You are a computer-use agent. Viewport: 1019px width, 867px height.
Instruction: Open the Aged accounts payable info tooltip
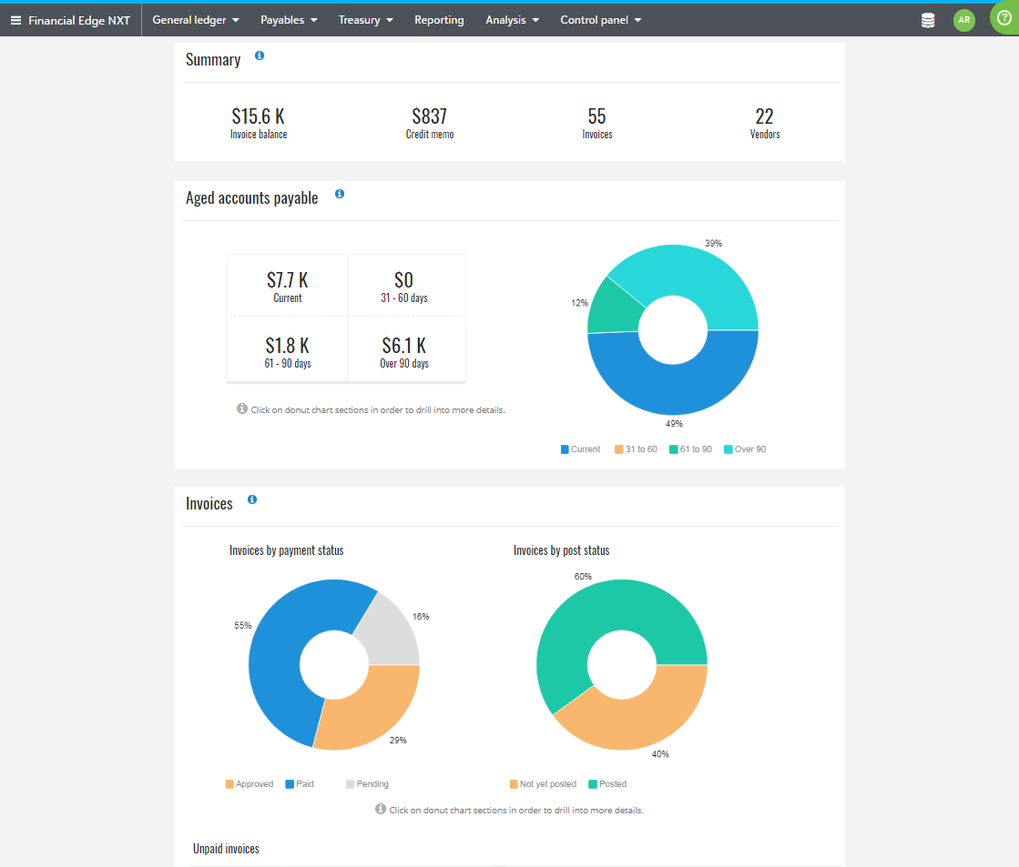pos(339,193)
